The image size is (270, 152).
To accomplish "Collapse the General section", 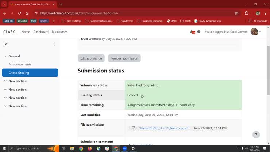I will tap(5, 56).
